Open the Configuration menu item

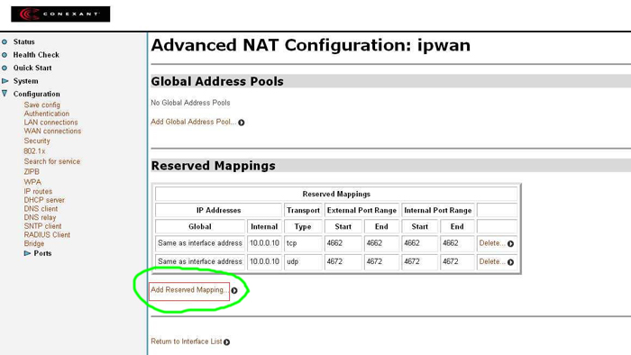click(x=37, y=94)
